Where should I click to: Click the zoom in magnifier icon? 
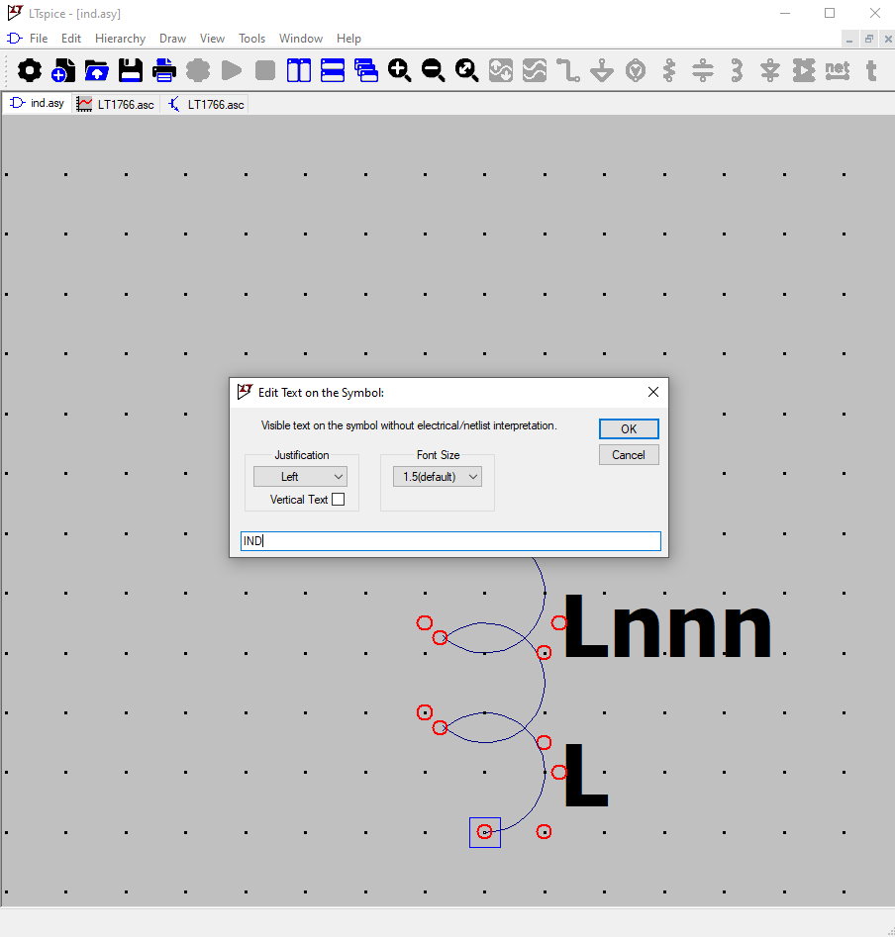click(400, 70)
